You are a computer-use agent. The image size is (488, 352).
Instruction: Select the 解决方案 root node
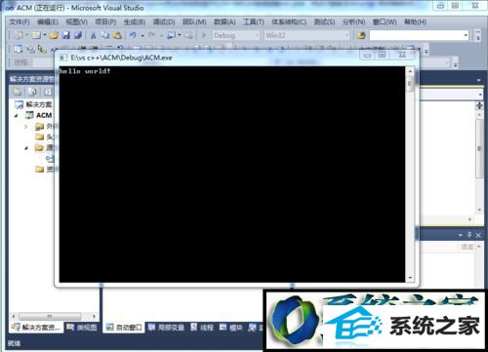tap(33, 104)
